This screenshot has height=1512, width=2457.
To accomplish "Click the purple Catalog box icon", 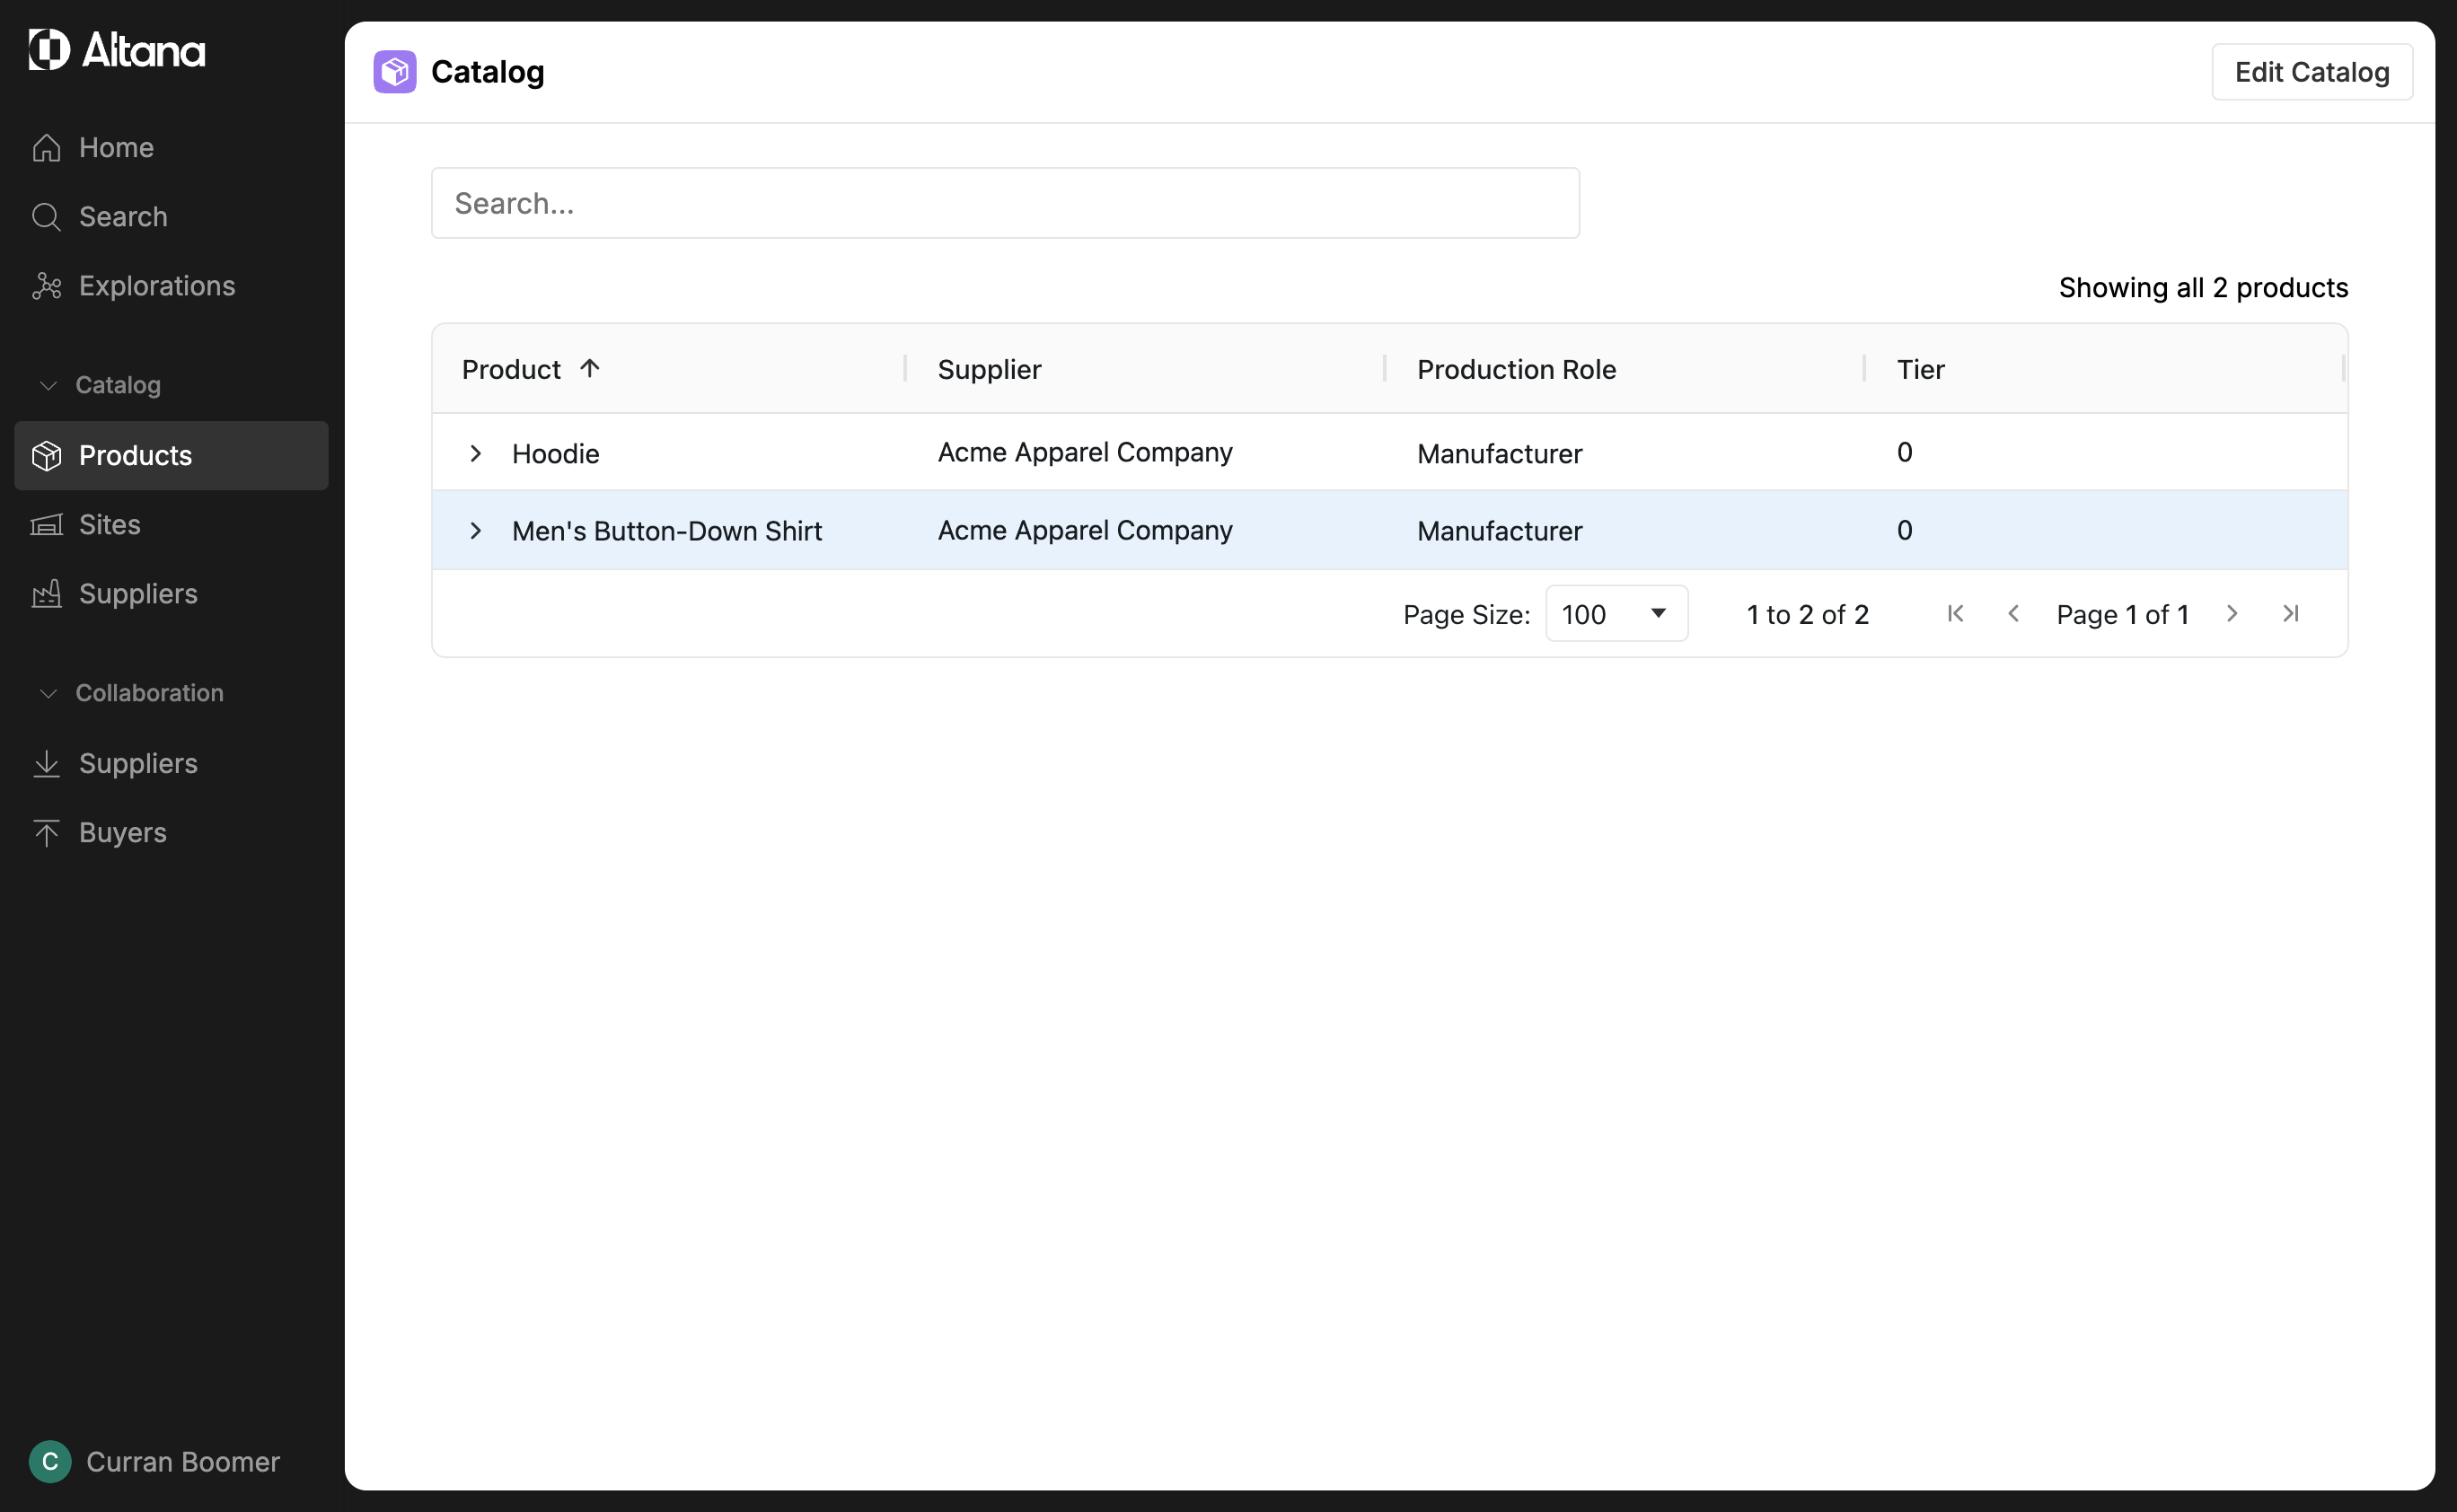I will click(x=395, y=72).
